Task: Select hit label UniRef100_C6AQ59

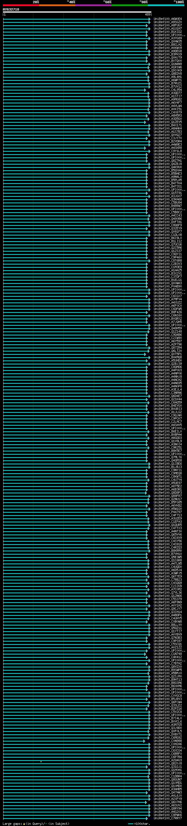Action: [168, 402]
